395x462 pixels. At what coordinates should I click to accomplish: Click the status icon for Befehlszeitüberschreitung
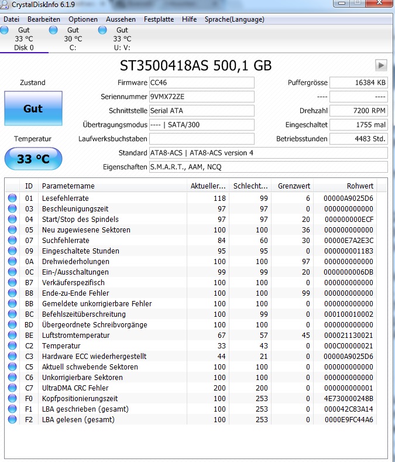pyautogui.click(x=12, y=314)
